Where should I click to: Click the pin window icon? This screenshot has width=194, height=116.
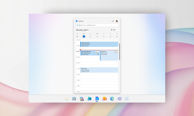(113, 21)
